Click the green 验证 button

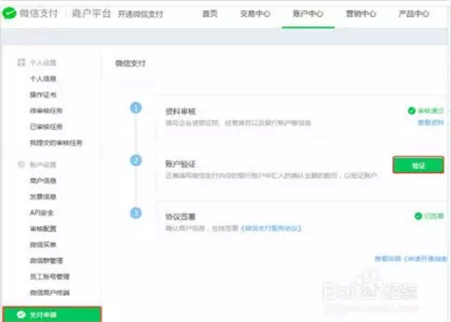pos(418,165)
